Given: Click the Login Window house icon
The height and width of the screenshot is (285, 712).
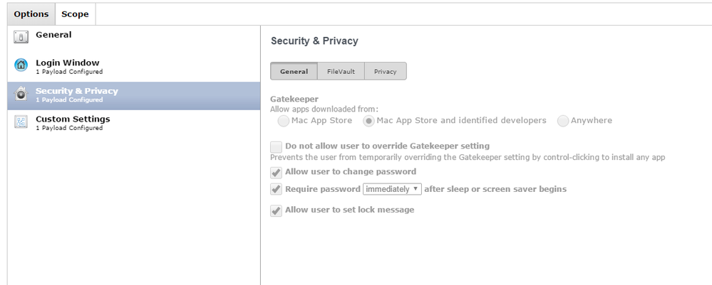Looking at the screenshot, I should point(21,65).
